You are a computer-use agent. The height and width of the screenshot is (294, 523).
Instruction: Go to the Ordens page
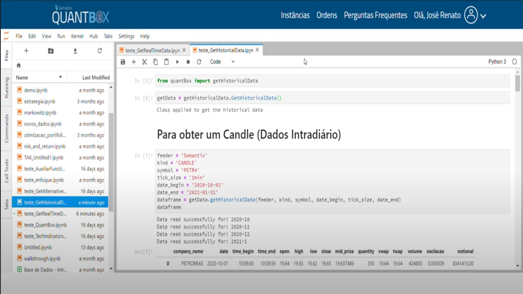point(327,16)
